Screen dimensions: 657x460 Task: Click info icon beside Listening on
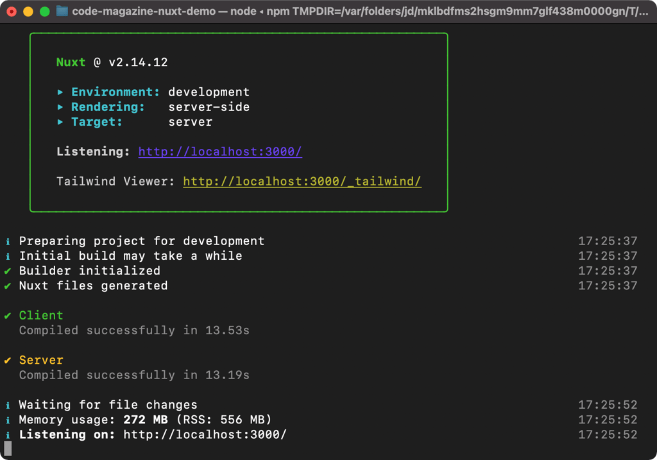[x=8, y=435]
